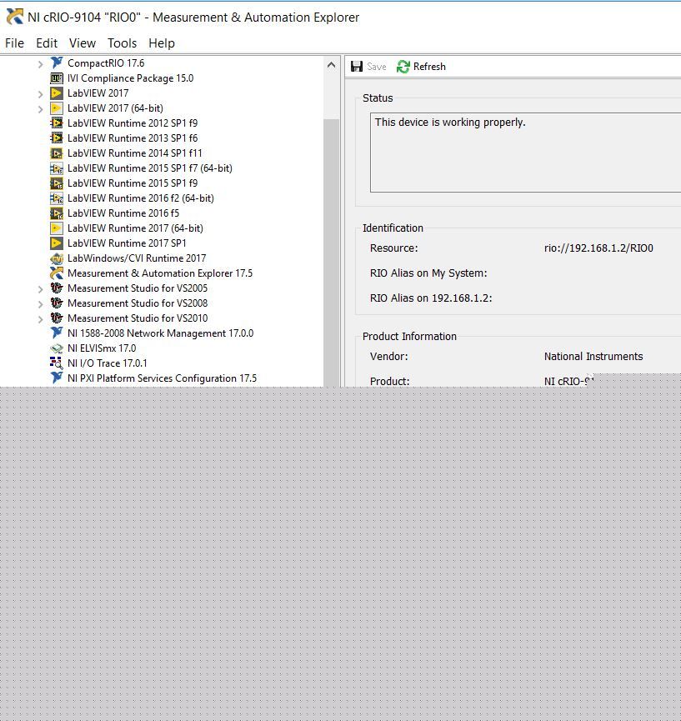Click LabVIEW Runtime 2017 (64-bit) icon
The image size is (681, 721).
point(56,228)
